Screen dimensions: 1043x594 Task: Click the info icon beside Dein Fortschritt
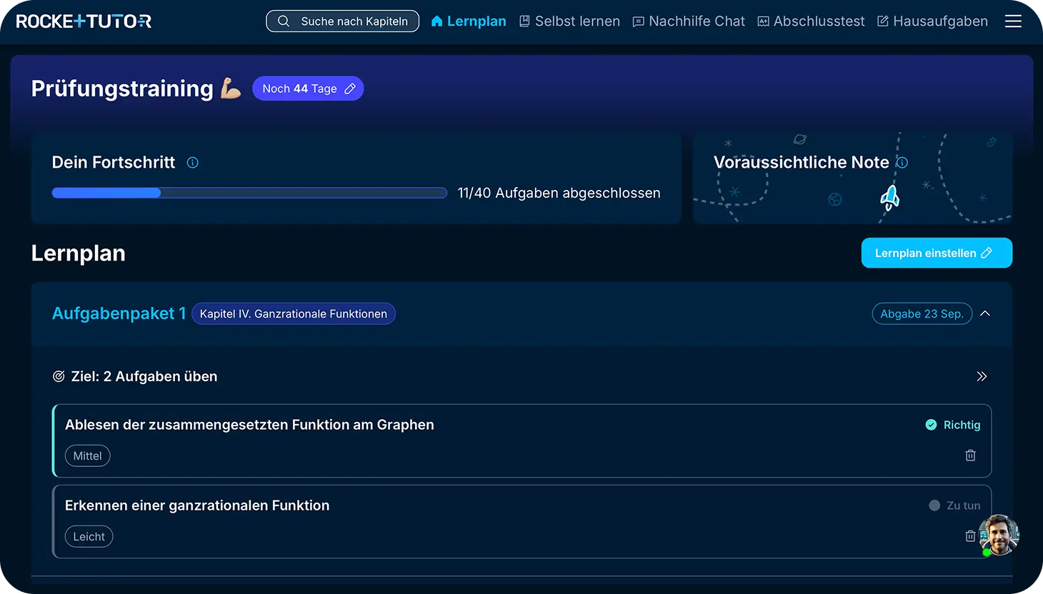(x=192, y=163)
